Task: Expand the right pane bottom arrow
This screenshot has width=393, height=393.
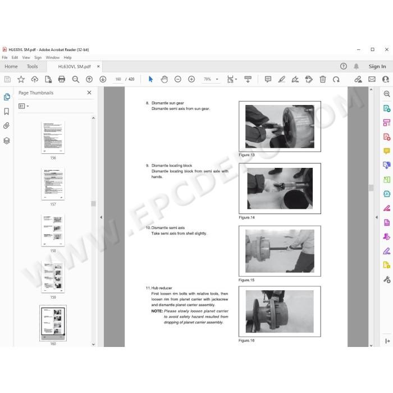Action: tap(387, 341)
